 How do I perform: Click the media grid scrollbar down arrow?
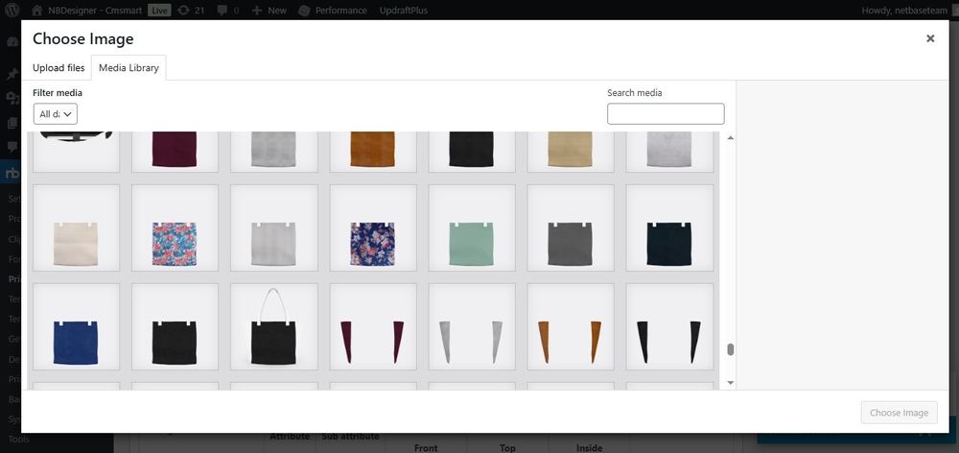[730, 383]
